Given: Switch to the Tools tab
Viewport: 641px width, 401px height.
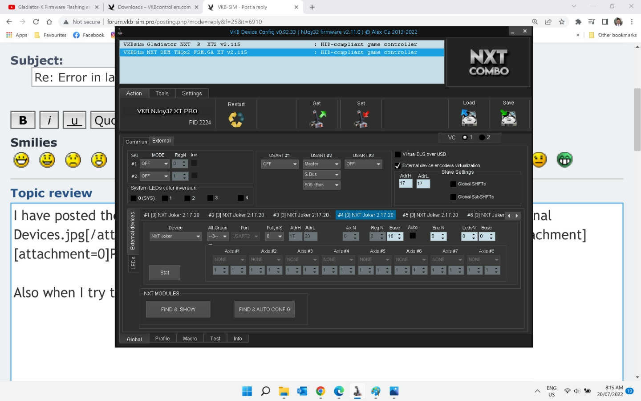Looking at the screenshot, I should (x=162, y=94).
